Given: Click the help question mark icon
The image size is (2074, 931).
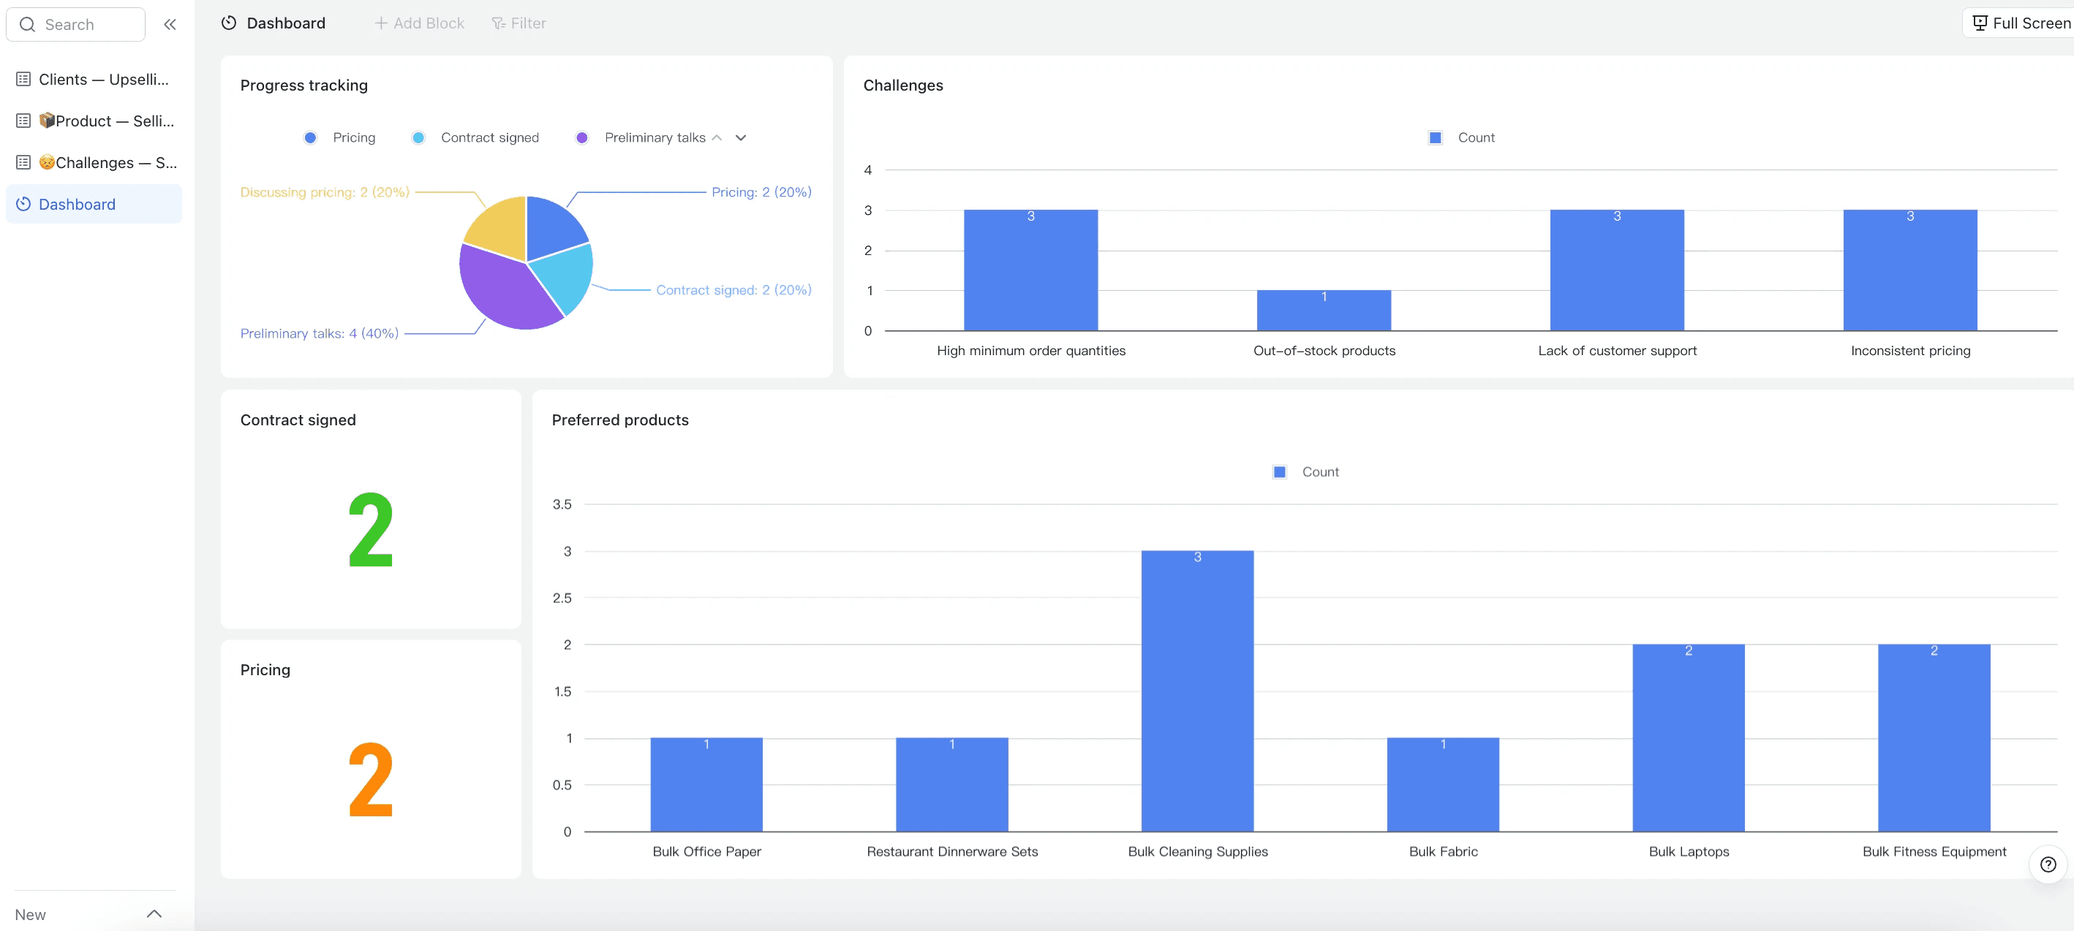Looking at the screenshot, I should tap(2048, 864).
